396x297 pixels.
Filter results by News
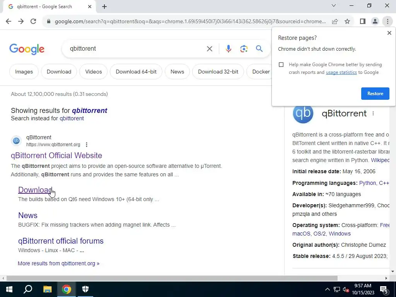pyautogui.click(x=177, y=72)
